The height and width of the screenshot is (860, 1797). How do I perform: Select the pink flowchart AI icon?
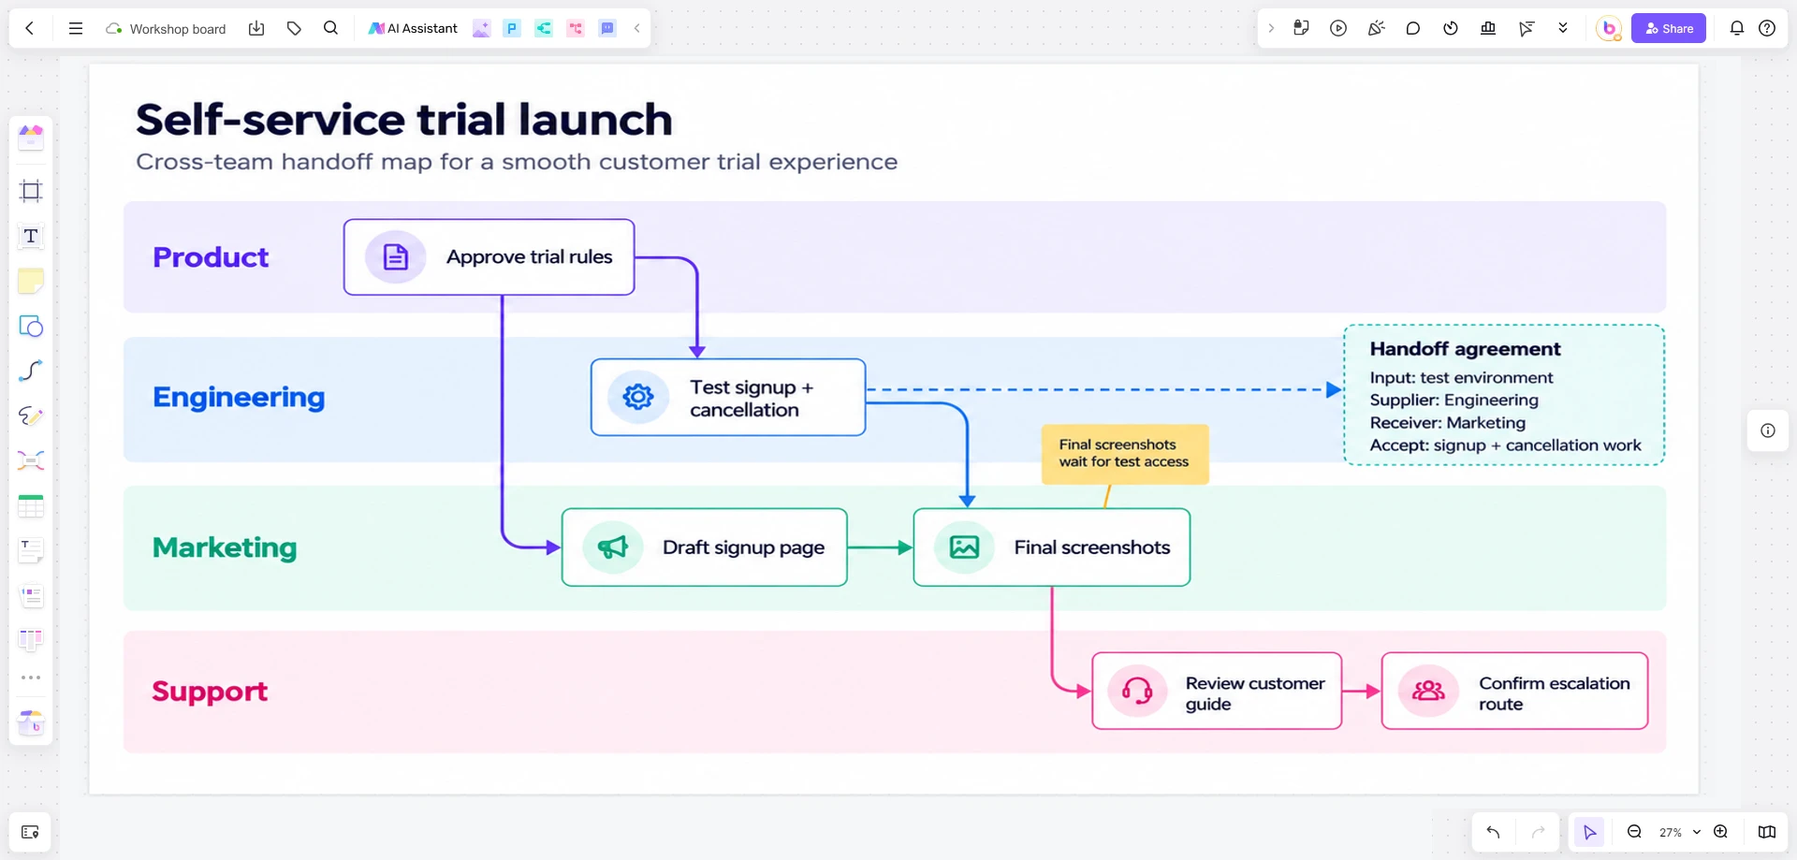pos(576,28)
